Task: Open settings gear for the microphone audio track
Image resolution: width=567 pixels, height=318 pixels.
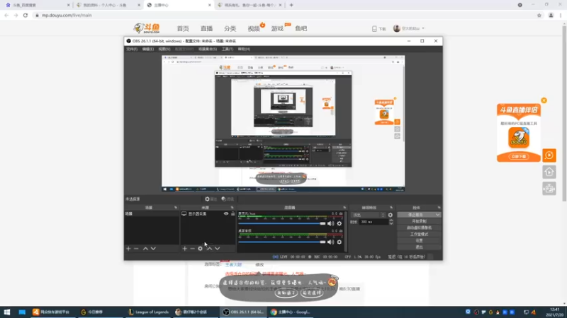Action: tap(339, 223)
